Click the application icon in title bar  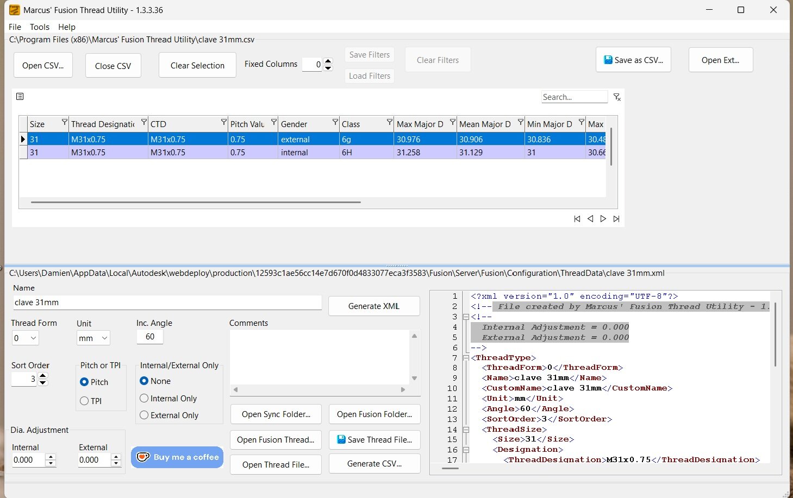pos(14,10)
